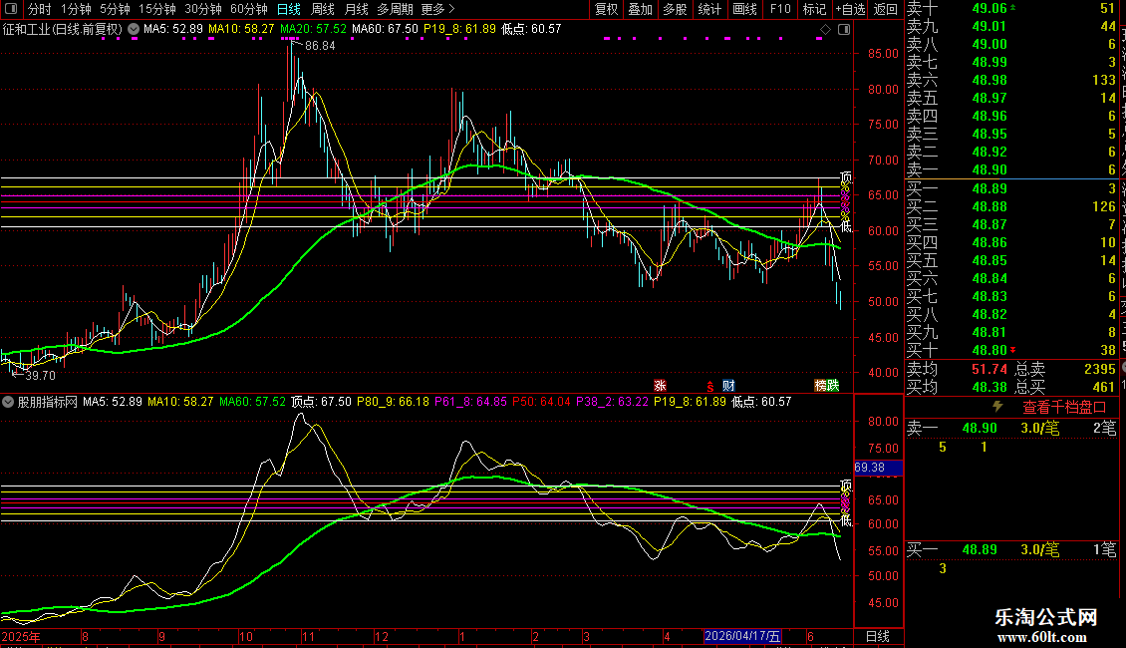The image size is (1126, 648).
Task: Click the green 跌 marker icon
Action: [x=833, y=386]
